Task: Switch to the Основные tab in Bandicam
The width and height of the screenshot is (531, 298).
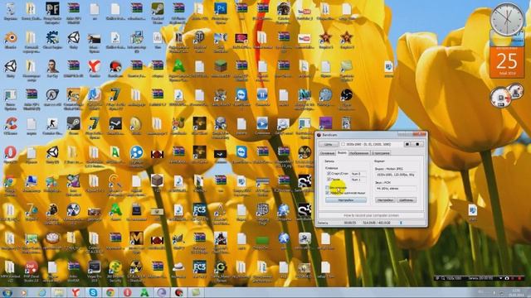Action: point(327,153)
